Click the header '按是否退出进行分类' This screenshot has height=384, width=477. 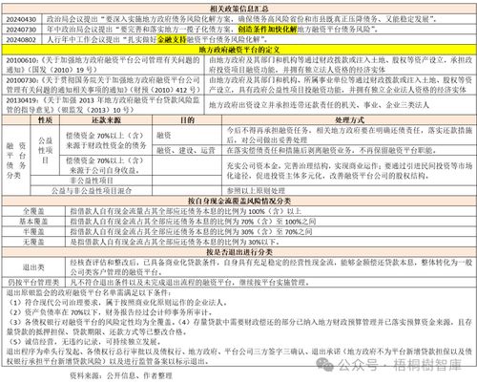coord(239,252)
